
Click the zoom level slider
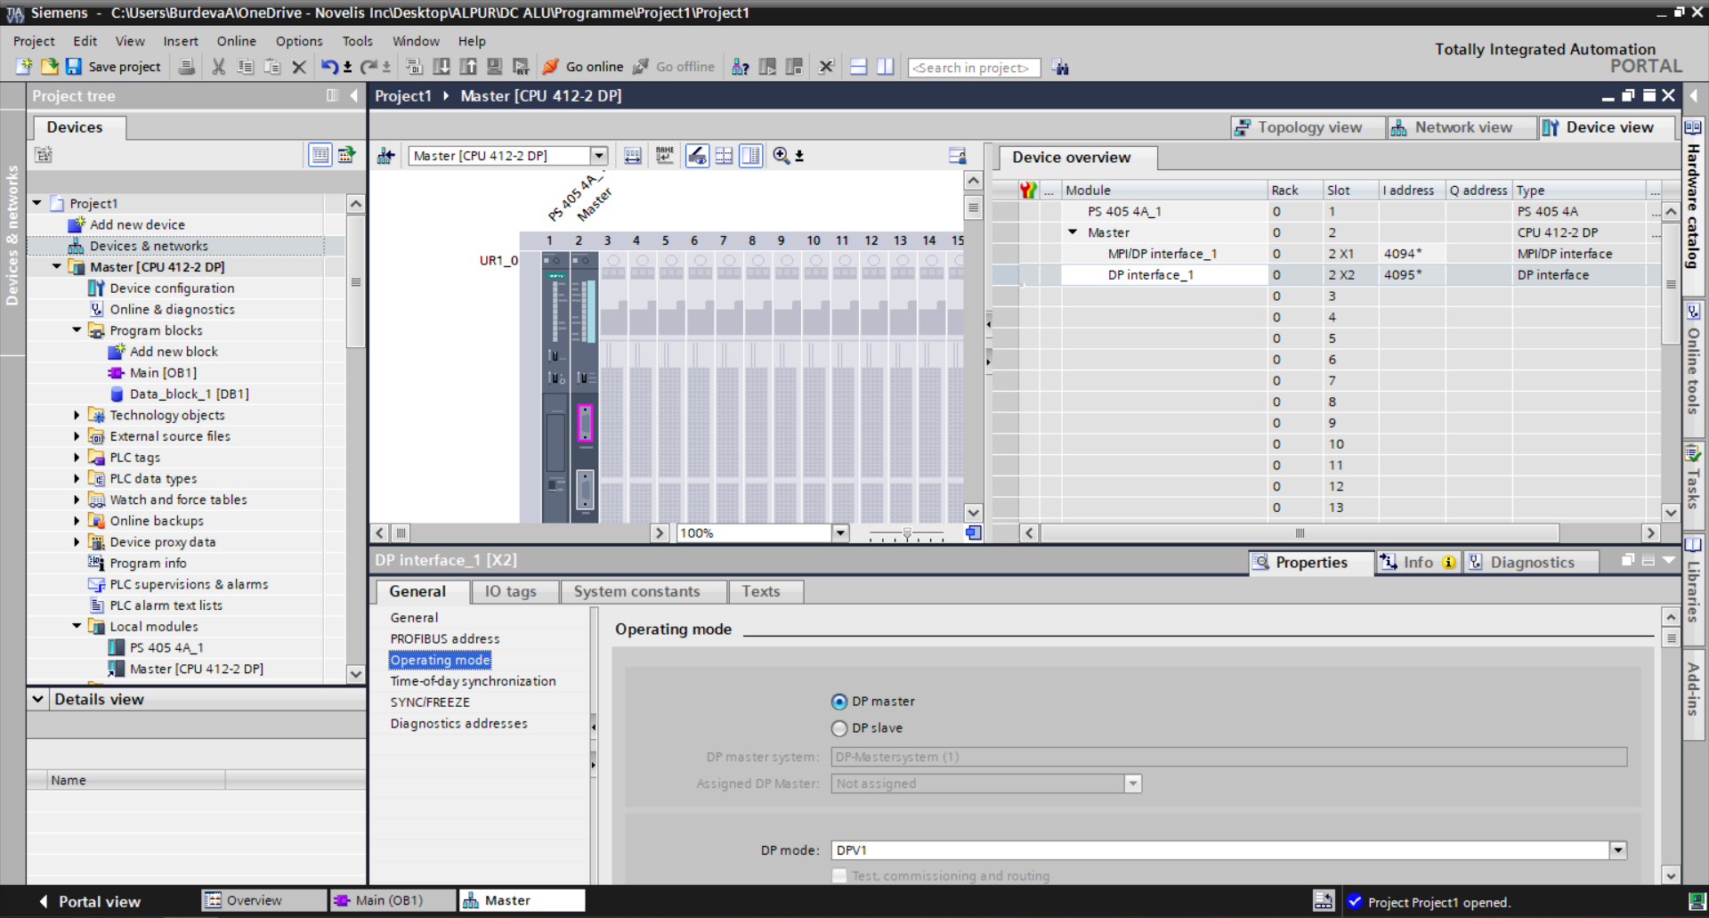pos(906,534)
